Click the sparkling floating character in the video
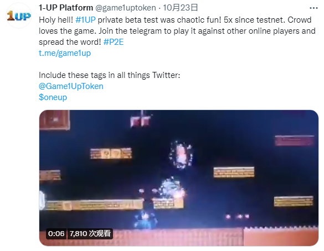Image resolution: width=324 pixels, height=251 pixels. tap(181, 154)
